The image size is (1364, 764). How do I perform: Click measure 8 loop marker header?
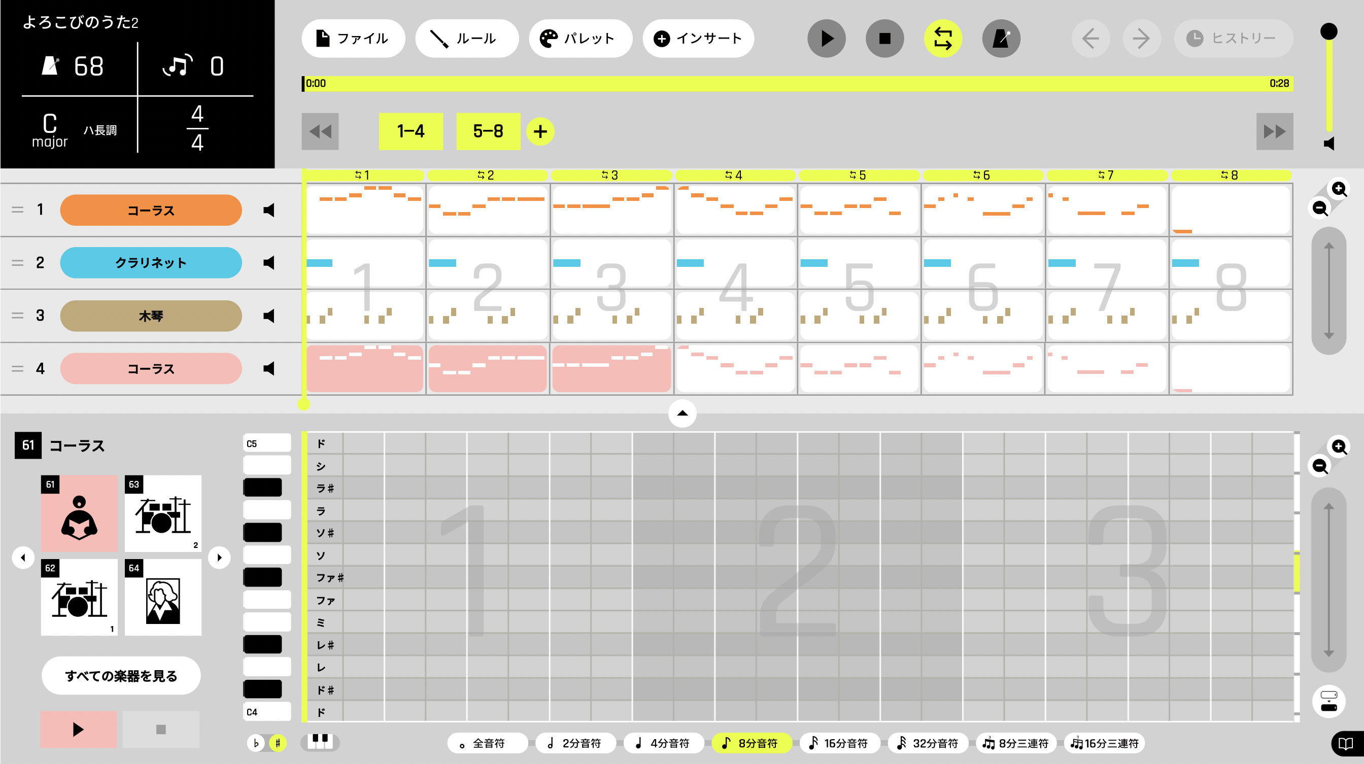[x=1230, y=175]
